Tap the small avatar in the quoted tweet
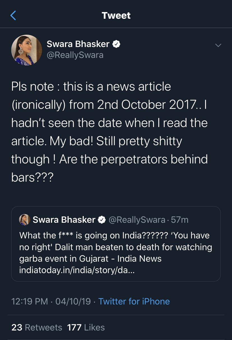Image resolution: width=232 pixels, height=340 pixels. click(x=24, y=220)
